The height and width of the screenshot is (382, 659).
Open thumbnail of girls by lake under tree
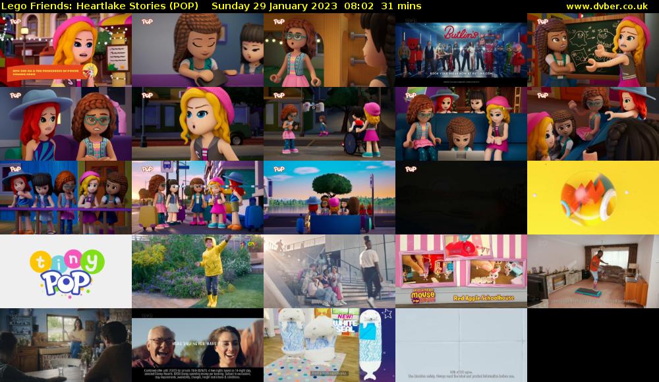coord(329,198)
